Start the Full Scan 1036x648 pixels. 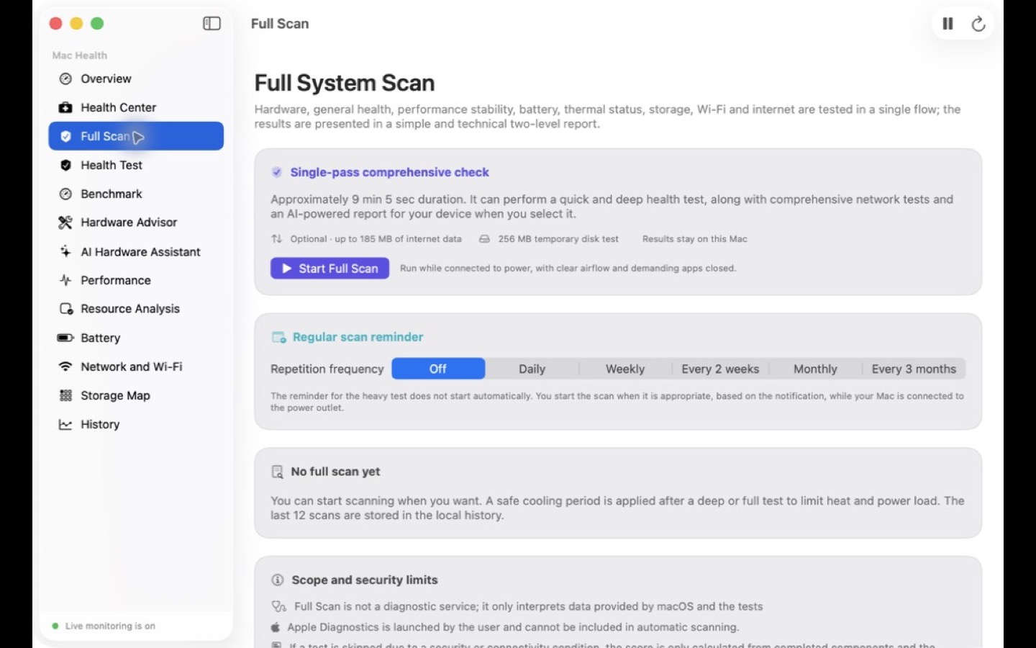tap(330, 269)
